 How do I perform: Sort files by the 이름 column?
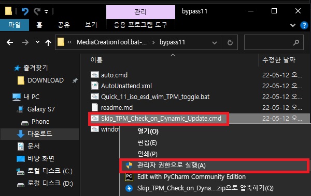coord(96,60)
